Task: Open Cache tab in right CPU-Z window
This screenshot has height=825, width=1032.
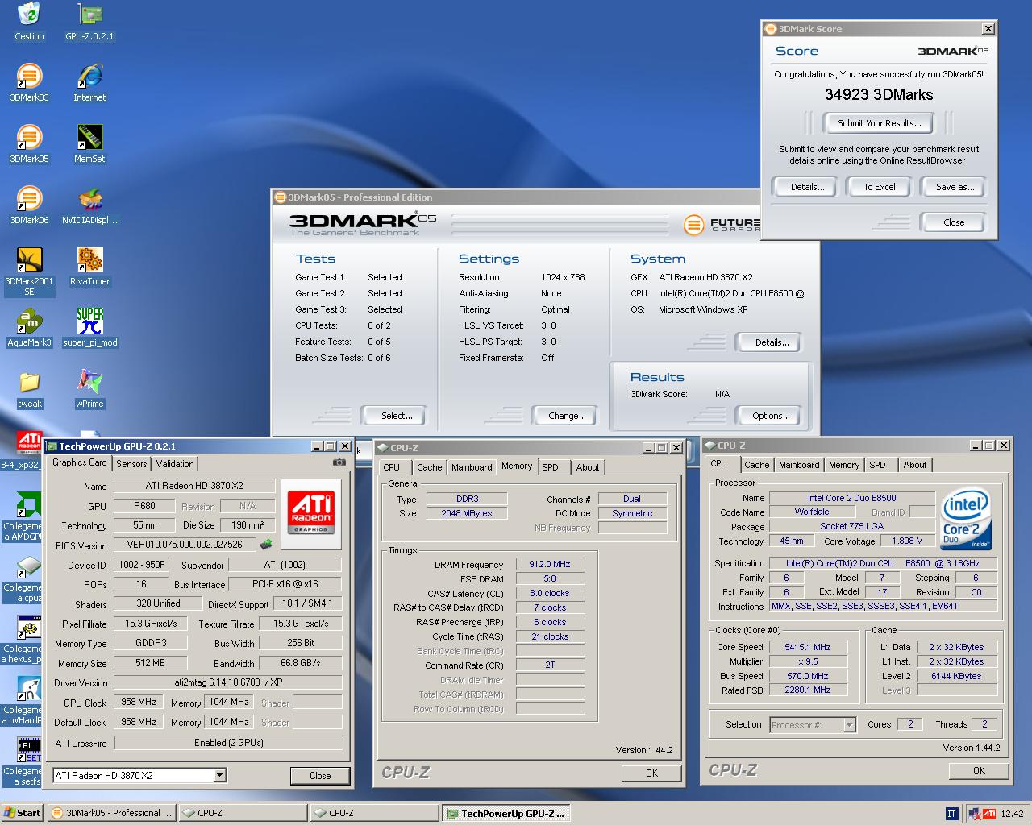Action: [x=756, y=465]
